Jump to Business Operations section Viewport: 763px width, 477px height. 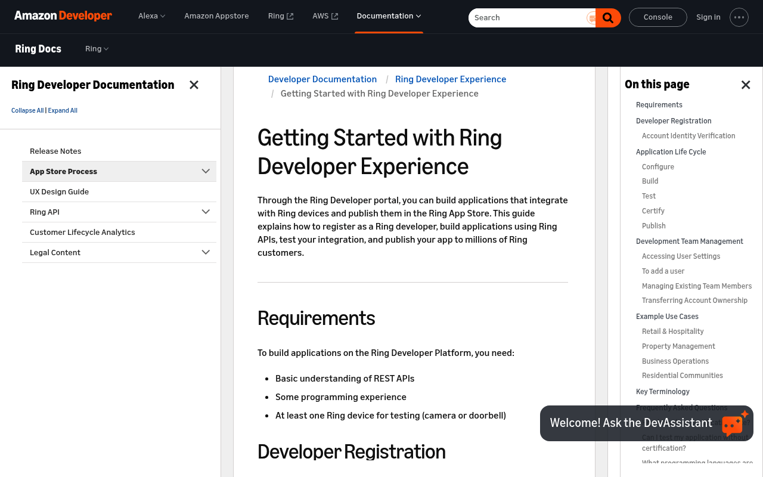[675, 361]
